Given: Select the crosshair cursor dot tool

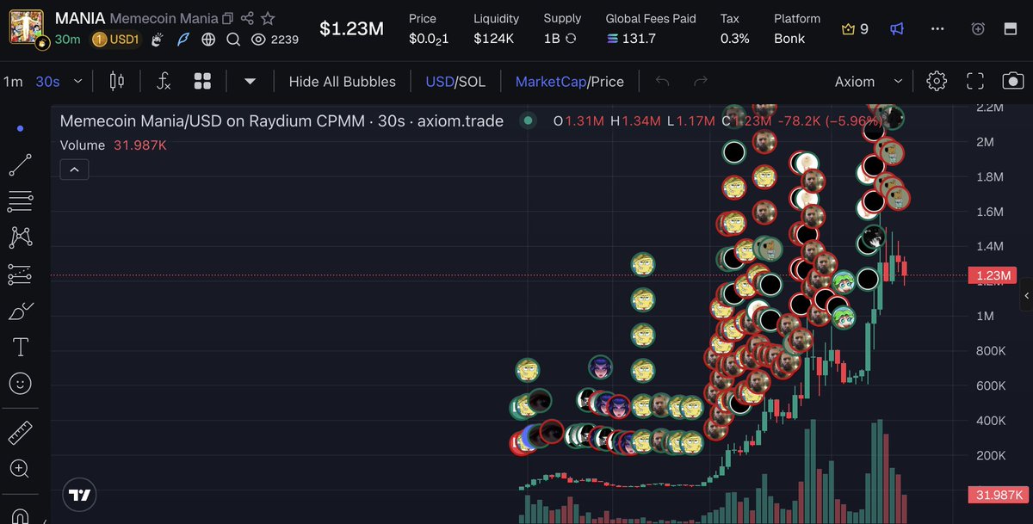Looking at the screenshot, I should (x=21, y=128).
